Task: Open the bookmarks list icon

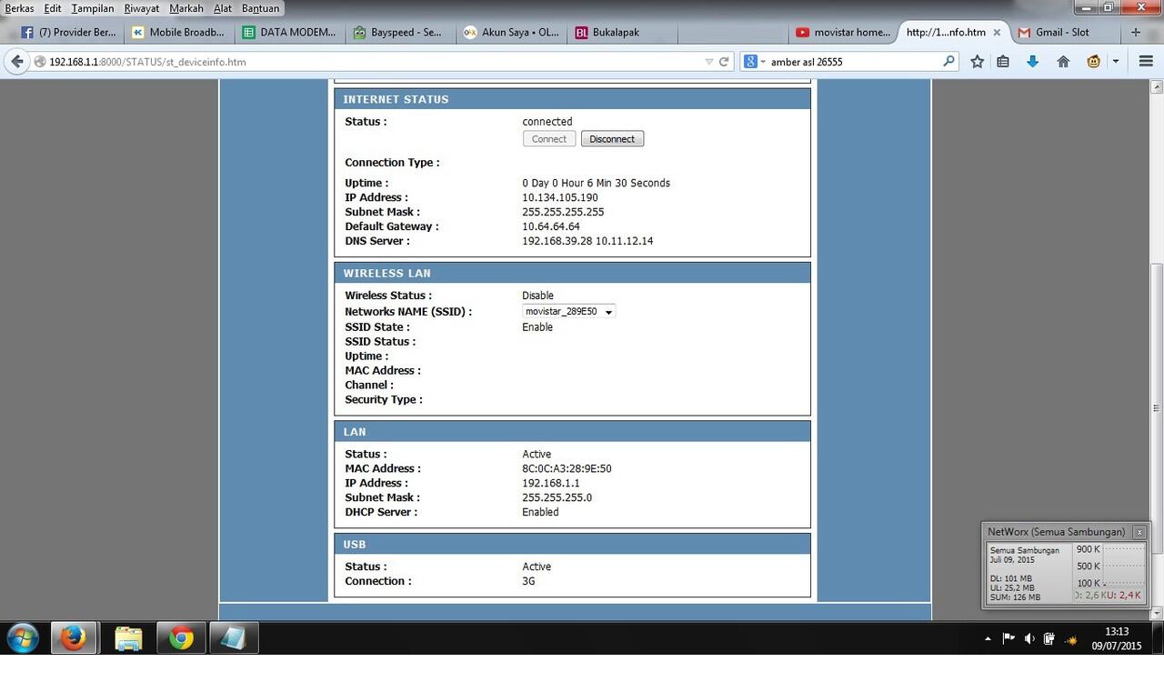Action: click(1003, 62)
